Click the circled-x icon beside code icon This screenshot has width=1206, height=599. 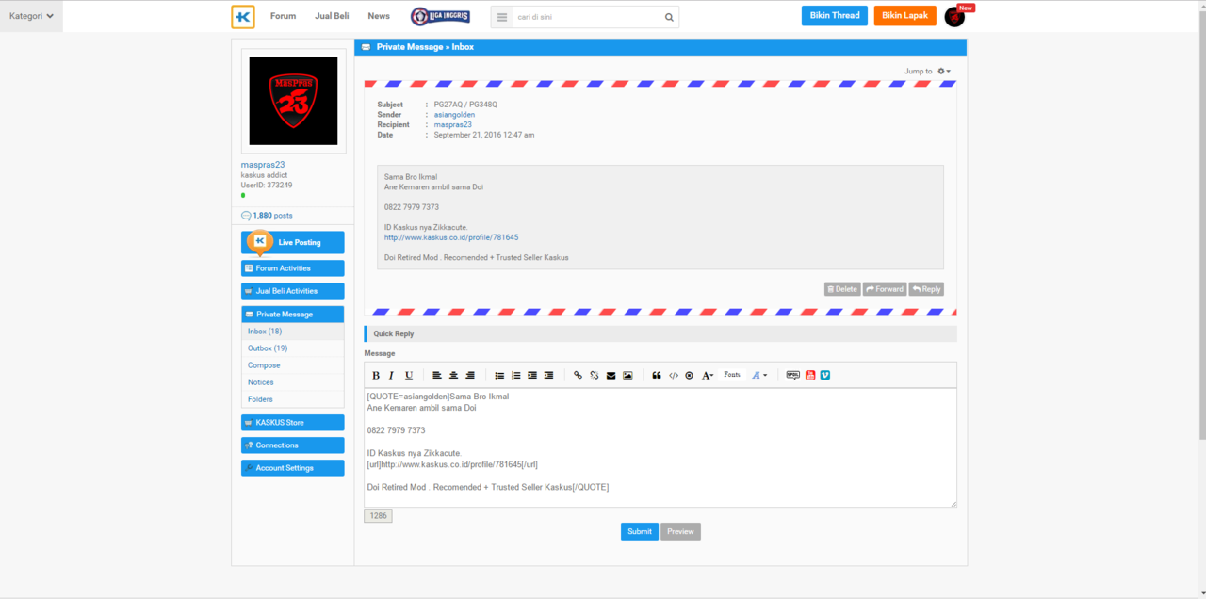tap(689, 375)
